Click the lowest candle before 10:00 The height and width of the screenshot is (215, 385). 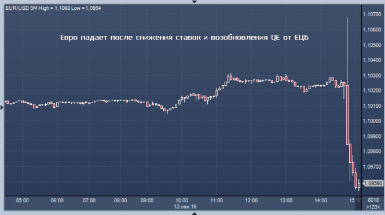pos(168,111)
